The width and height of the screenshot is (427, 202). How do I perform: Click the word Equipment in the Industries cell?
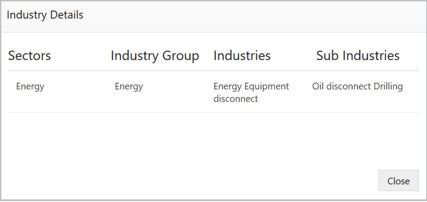point(267,86)
